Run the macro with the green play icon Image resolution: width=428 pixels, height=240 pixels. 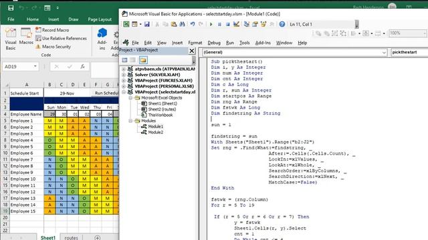(211, 24)
